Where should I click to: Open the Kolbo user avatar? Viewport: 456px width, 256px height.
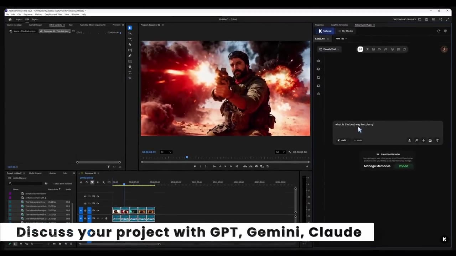(x=444, y=49)
